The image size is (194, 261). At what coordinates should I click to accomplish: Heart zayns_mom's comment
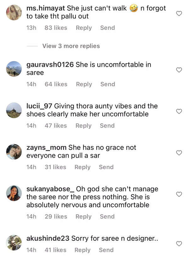[x=179, y=153]
